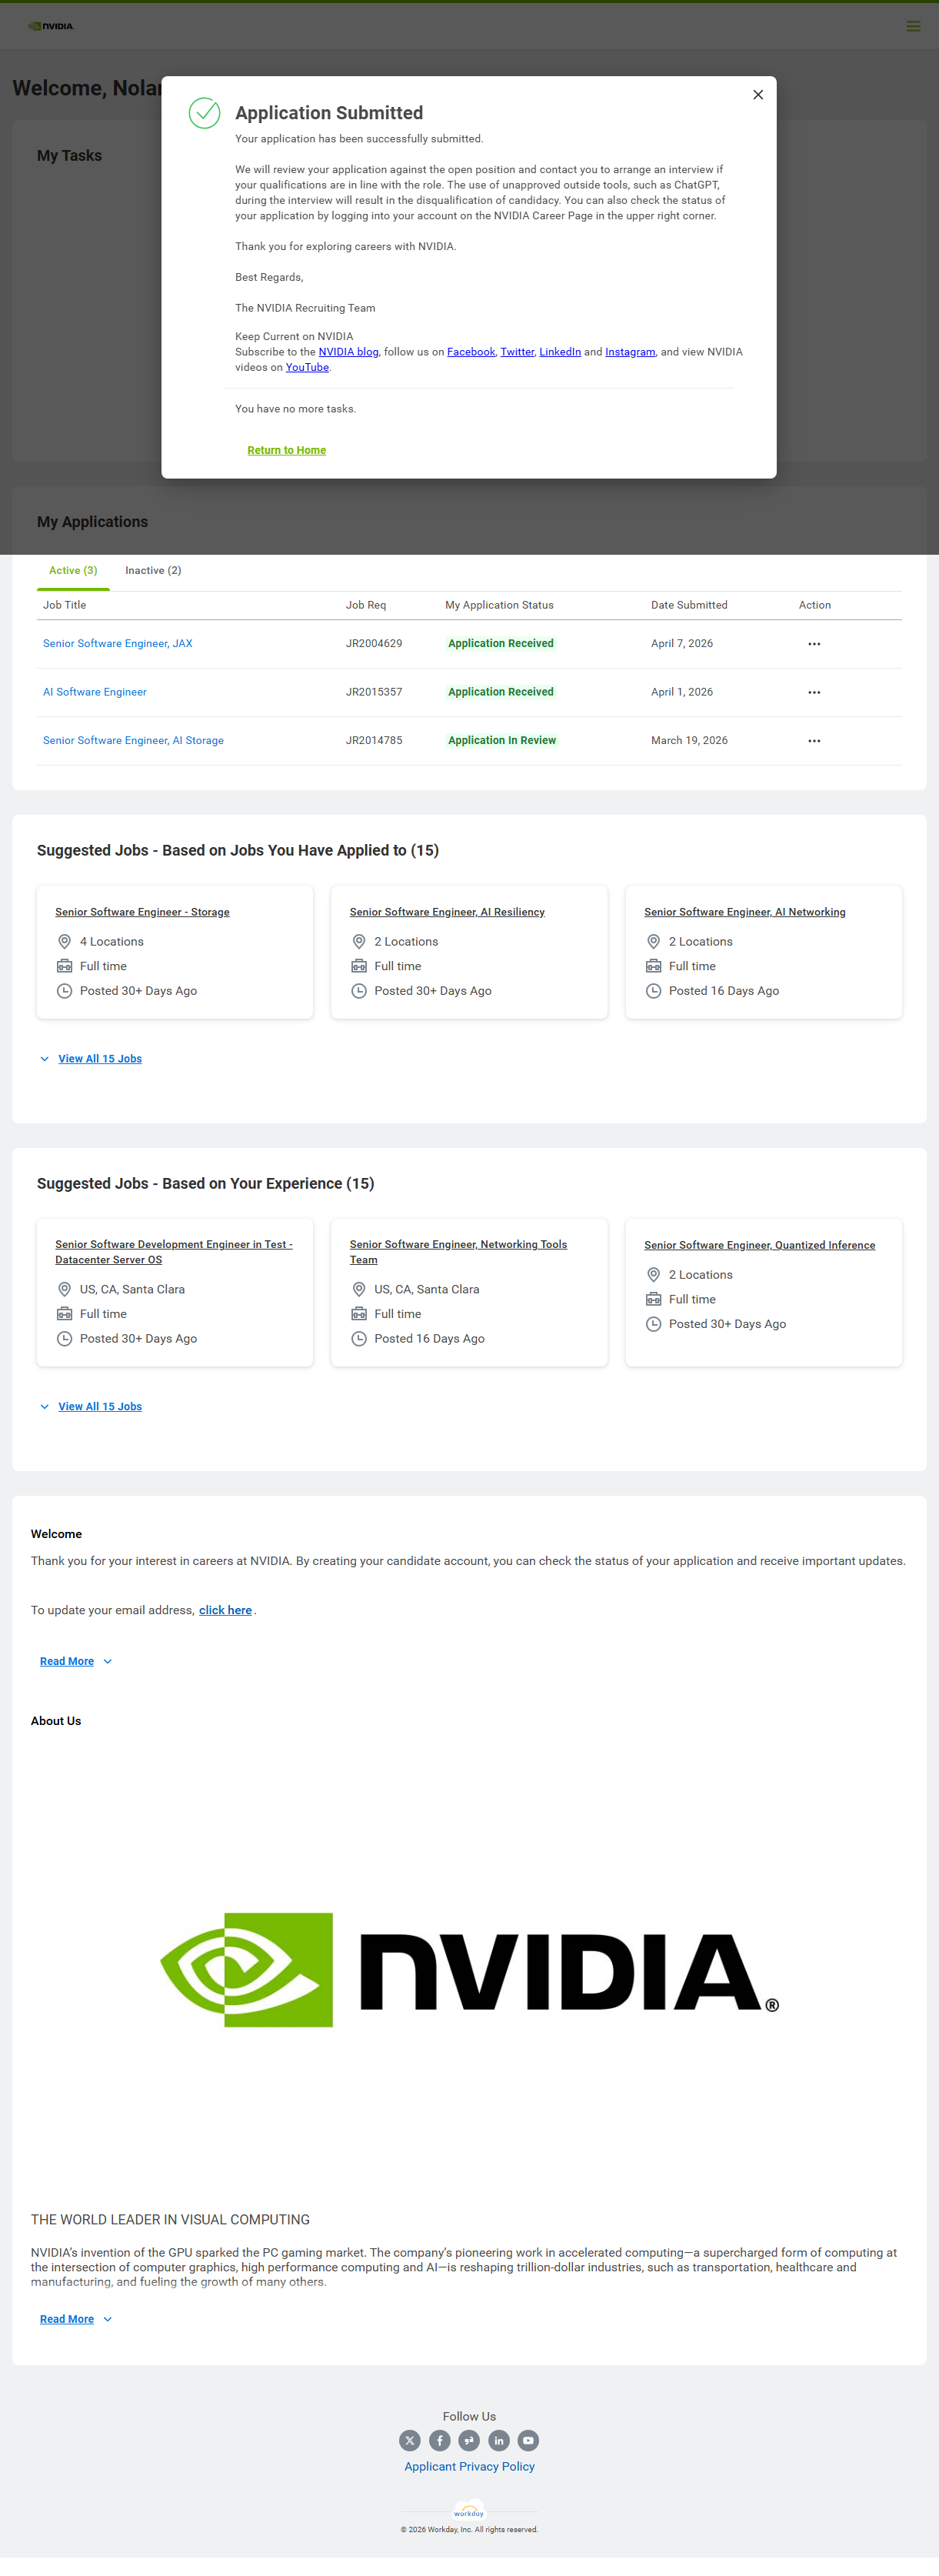The height and width of the screenshot is (2576, 939).
Task: Open the YouTube footer icon
Action: click(x=528, y=2440)
